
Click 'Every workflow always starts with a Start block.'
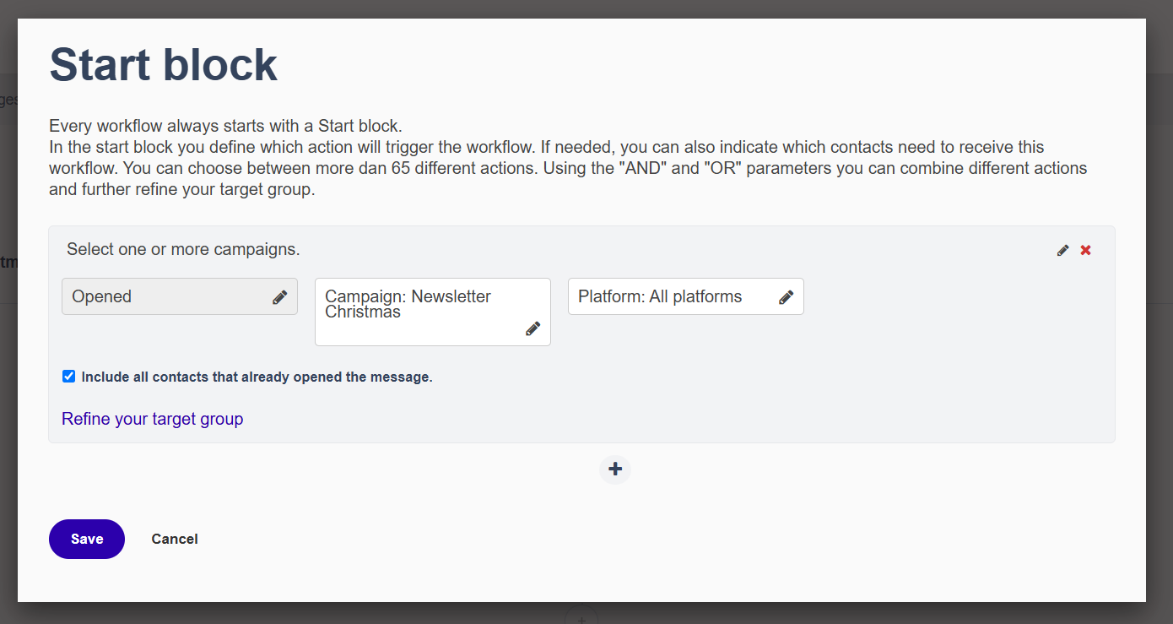(x=226, y=126)
